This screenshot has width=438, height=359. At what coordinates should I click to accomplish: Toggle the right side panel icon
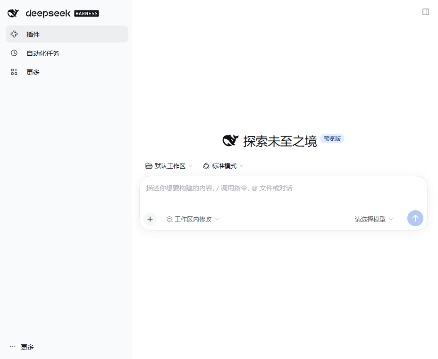[426, 12]
